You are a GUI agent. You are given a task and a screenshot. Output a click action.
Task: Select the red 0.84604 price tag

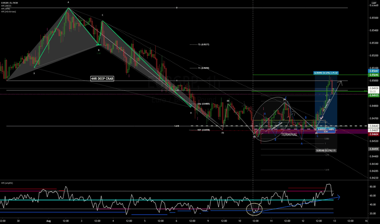click(x=374, y=134)
